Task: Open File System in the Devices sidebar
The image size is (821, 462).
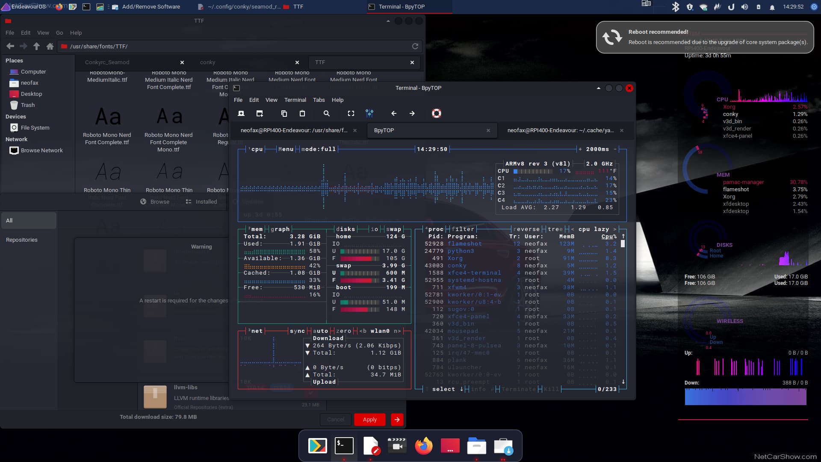Action: (35, 127)
